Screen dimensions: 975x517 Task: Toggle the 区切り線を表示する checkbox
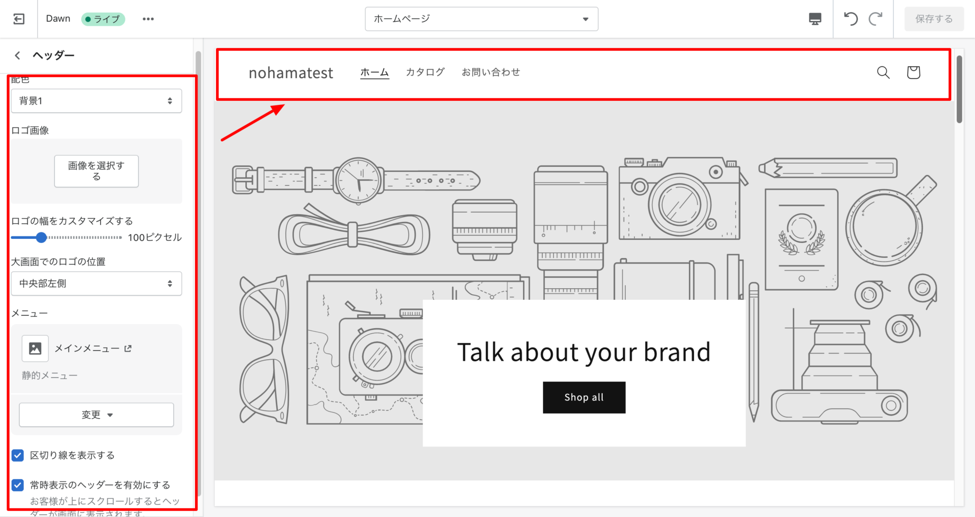[18, 455]
